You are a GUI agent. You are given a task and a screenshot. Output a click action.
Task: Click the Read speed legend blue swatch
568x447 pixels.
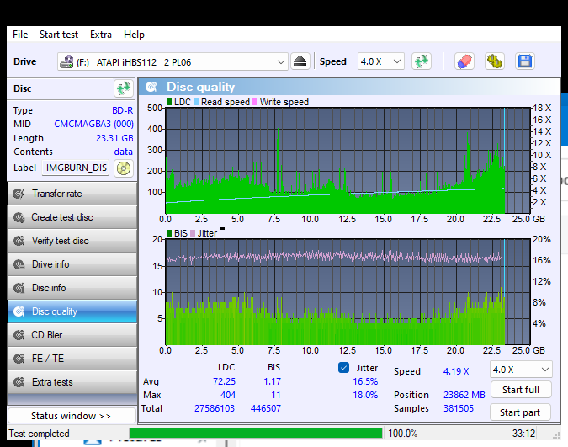point(196,102)
